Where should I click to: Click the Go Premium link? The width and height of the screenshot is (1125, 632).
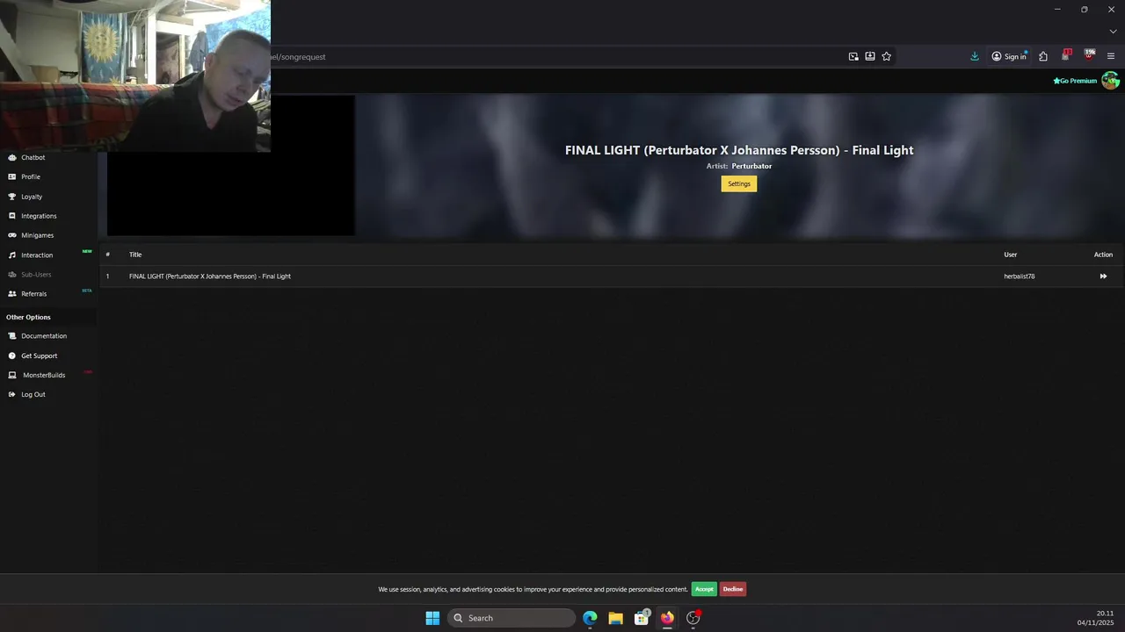(1075, 81)
